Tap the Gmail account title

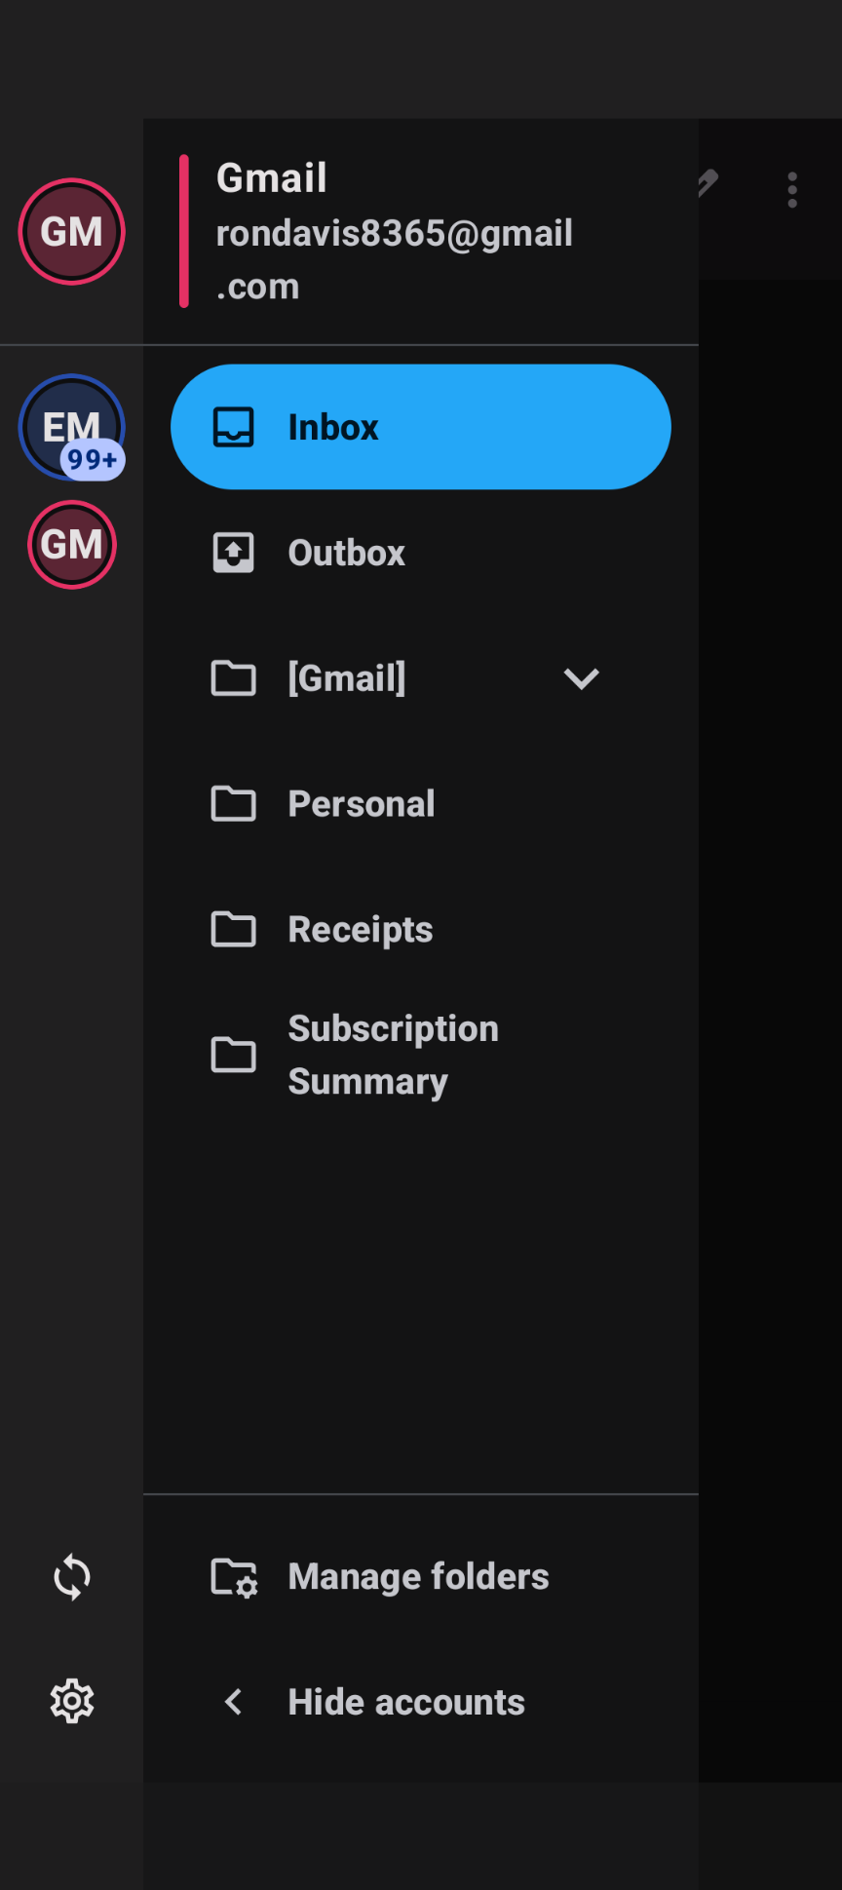271,177
